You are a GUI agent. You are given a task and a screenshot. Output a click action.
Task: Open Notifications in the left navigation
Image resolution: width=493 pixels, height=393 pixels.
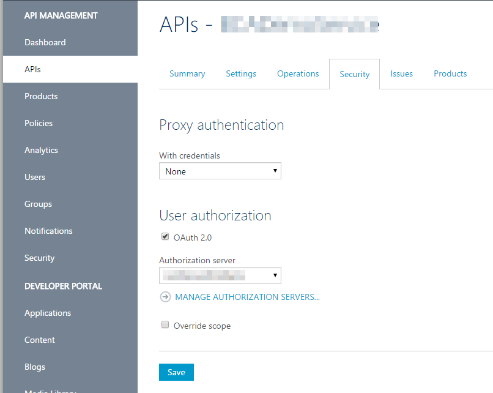(48, 231)
